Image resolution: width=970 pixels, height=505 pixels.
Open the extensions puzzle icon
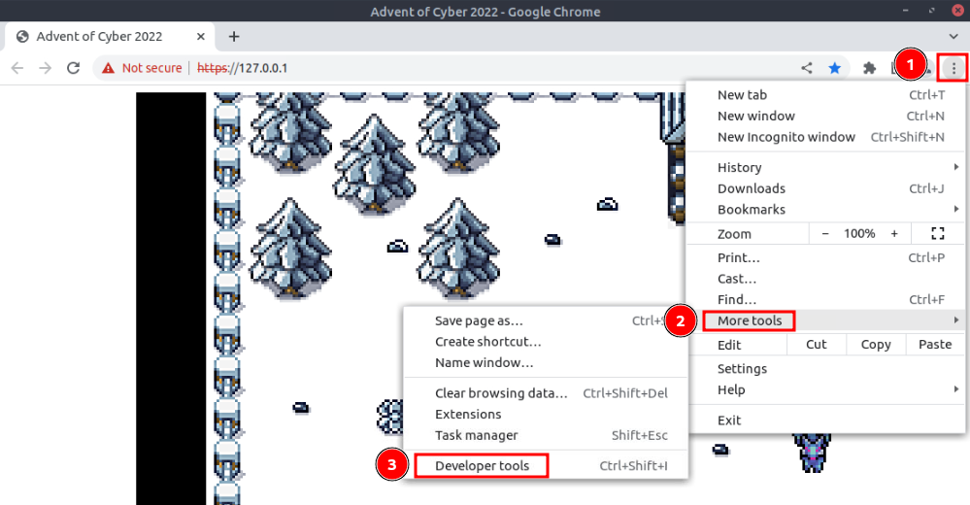(869, 68)
